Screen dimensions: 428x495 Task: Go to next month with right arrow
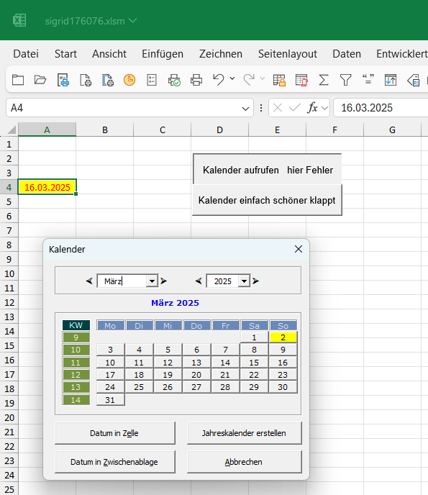click(163, 281)
